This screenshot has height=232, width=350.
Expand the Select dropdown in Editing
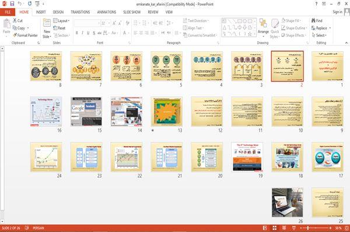coord(320,35)
